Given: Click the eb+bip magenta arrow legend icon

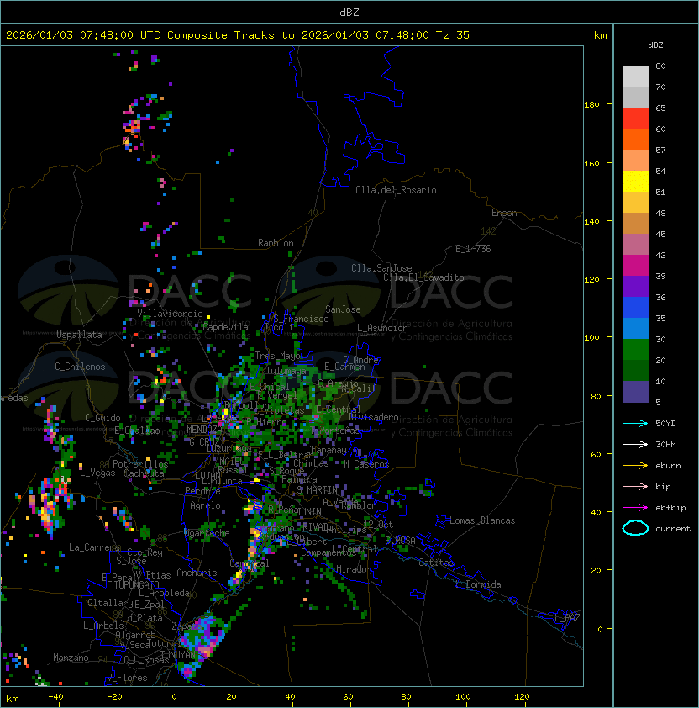Looking at the screenshot, I should [x=635, y=508].
